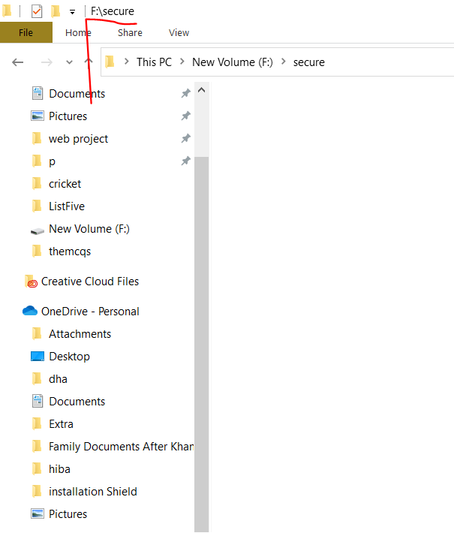Switch to the Share ribbon tab

click(x=130, y=32)
